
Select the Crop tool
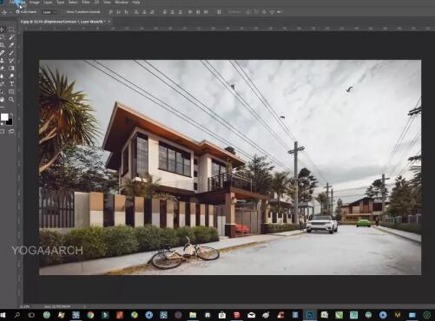click(2, 45)
